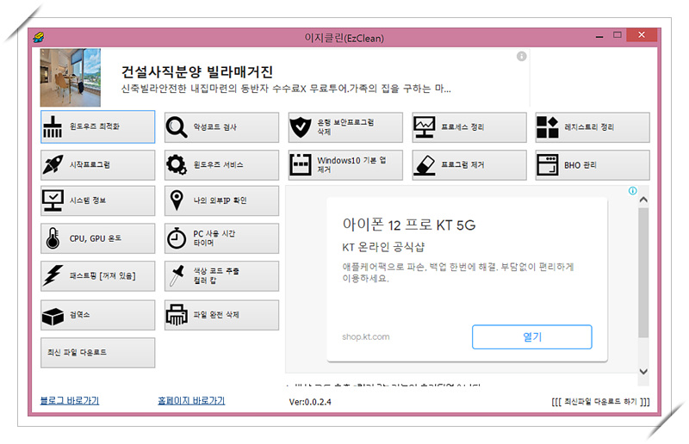
Task: Launch 프로세스 정리 with the monitor graph icon
Action: [469, 127]
